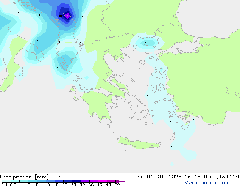Viewport: 240px width, 186px height.
Task: Click the 30–35 mm purple swatch
Action: (85, 181)
